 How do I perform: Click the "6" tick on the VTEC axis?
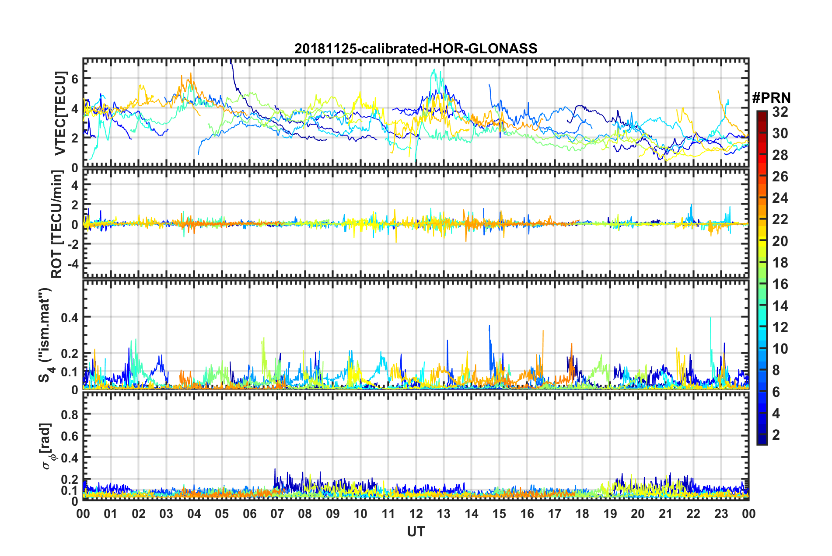point(75,79)
